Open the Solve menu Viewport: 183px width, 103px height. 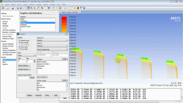pyautogui.click(x=19, y=5)
